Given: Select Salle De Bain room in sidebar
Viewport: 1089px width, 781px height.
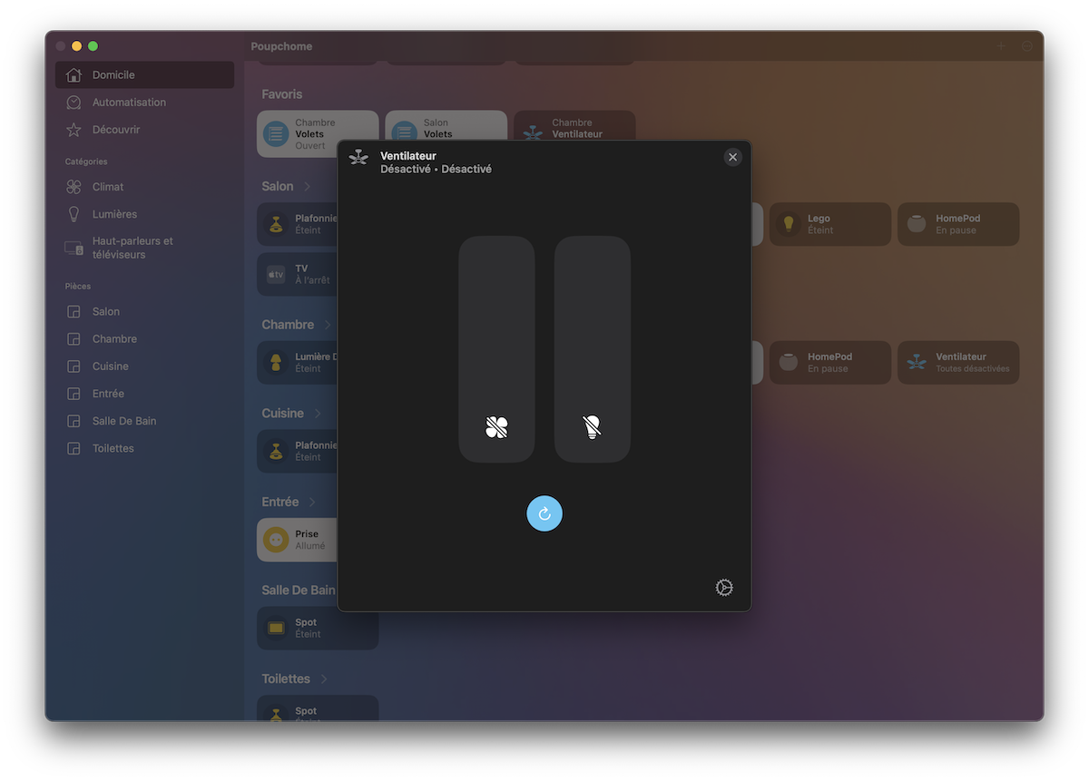Looking at the screenshot, I should click(144, 421).
